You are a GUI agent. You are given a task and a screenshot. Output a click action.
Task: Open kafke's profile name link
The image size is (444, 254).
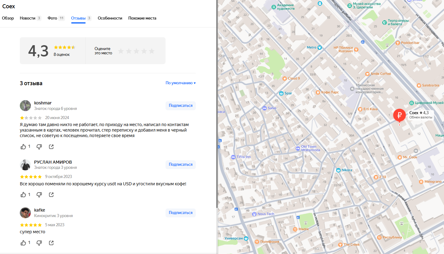(x=40, y=210)
